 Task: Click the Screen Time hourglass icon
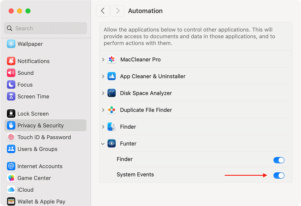click(x=11, y=96)
